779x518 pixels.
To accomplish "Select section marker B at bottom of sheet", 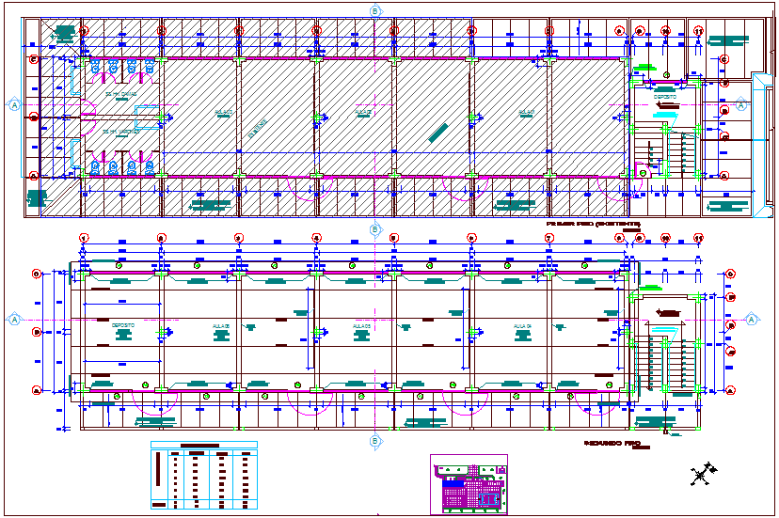I will tap(375, 440).
